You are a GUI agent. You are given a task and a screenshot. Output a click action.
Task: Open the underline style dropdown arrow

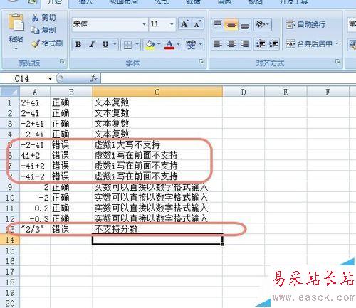[115, 44]
